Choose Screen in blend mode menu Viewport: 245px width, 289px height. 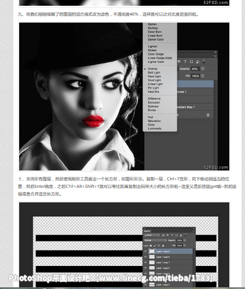point(152,50)
